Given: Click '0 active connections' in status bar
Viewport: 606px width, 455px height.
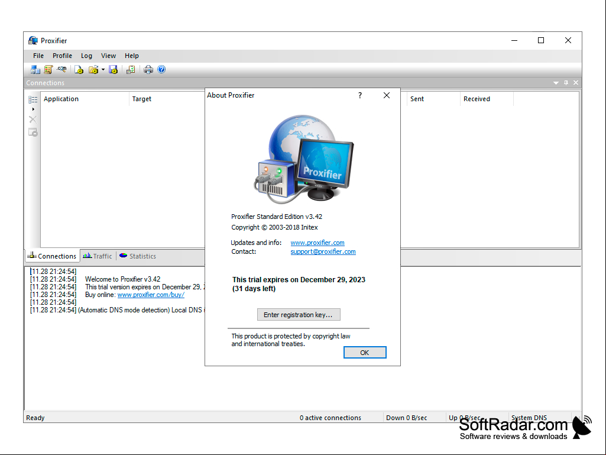Looking at the screenshot, I should [330, 418].
